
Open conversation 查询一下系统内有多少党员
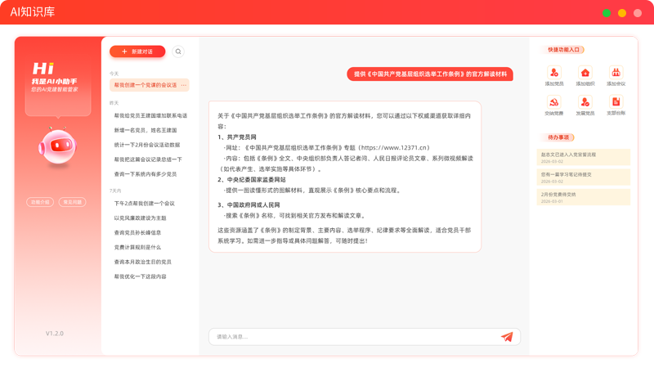[146, 174]
